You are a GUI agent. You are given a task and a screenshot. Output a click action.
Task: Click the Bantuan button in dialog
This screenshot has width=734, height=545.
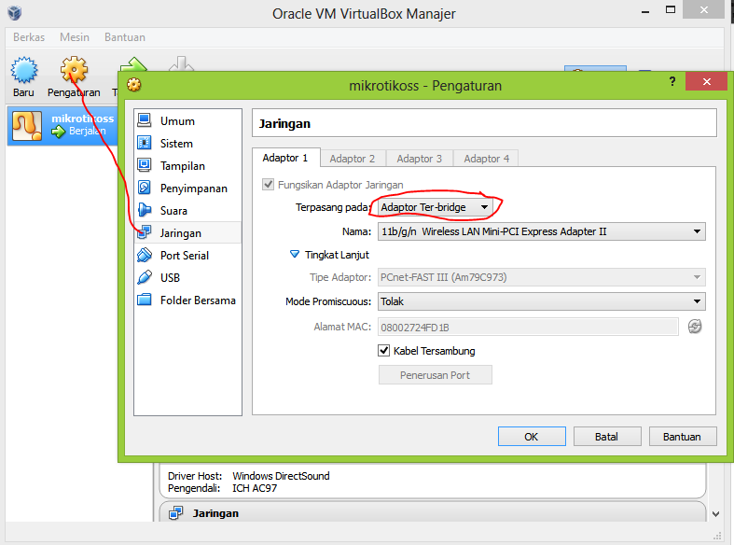click(683, 437)
